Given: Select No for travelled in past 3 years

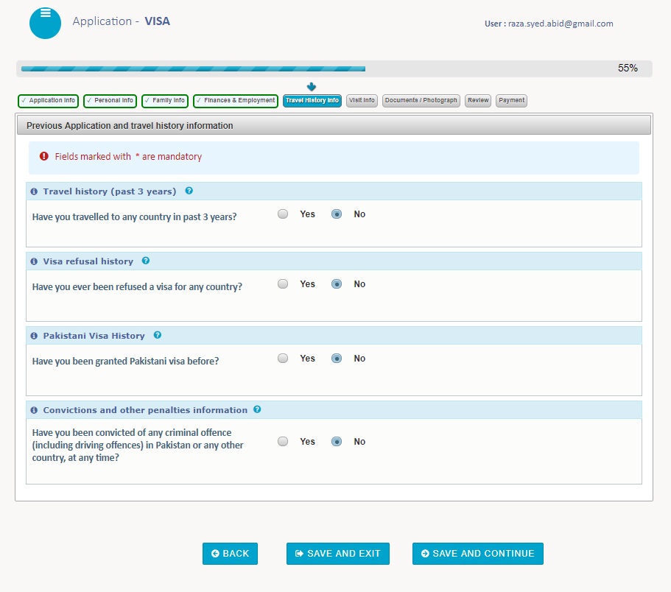Looking at the screenshot, I should click(x=337, y=214).
